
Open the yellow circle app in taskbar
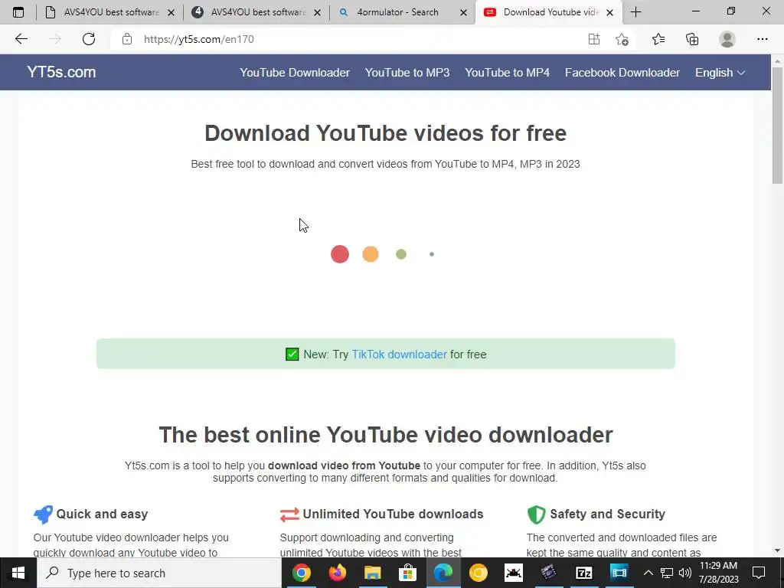pyautogui.click(x=478, y=573)
